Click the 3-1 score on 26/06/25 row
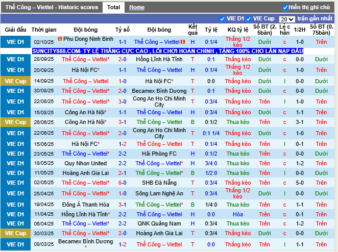338x252 pixels. 122,122
